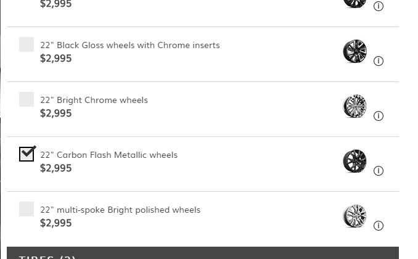Click info icon in the topmost partial row
The height and width of the screenshot is (259, 418).
coord(379,6)
